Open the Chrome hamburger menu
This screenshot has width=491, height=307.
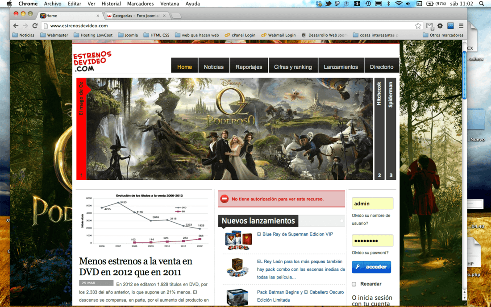[x=461, y=26]
